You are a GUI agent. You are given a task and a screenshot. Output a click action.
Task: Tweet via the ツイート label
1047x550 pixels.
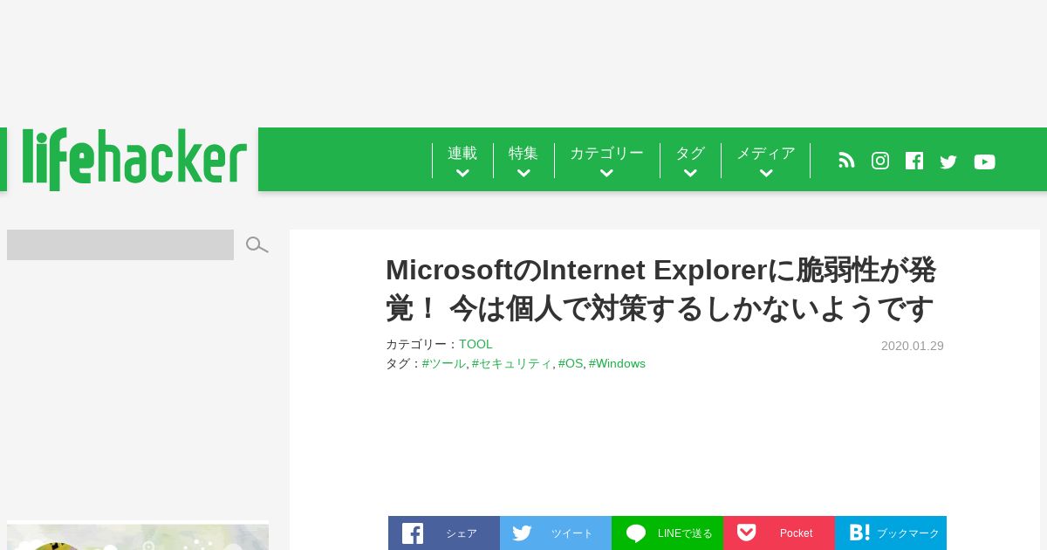pos(571,533)
